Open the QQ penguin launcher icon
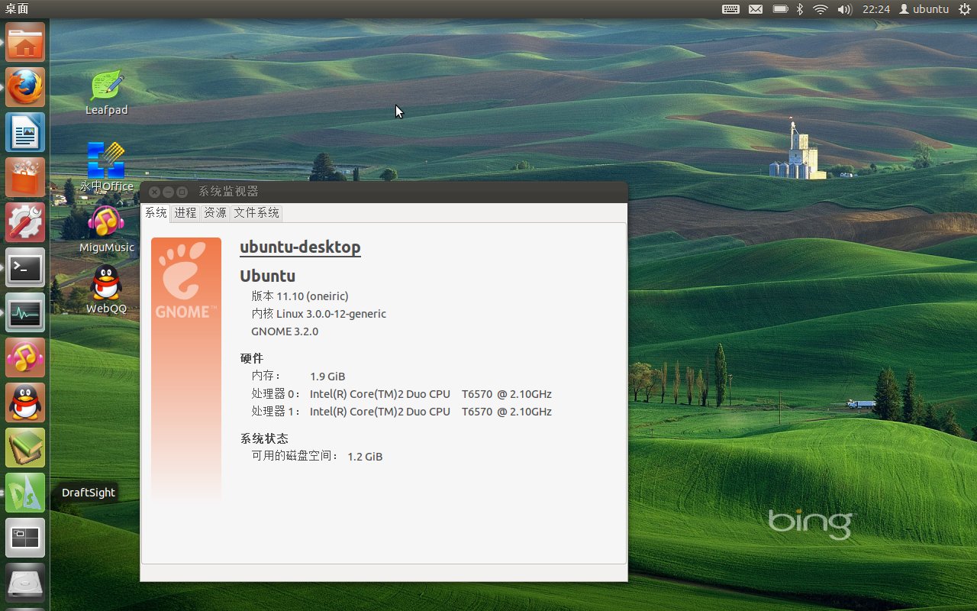The height and width of the screenshot is (611, 977). coord(25,402)
